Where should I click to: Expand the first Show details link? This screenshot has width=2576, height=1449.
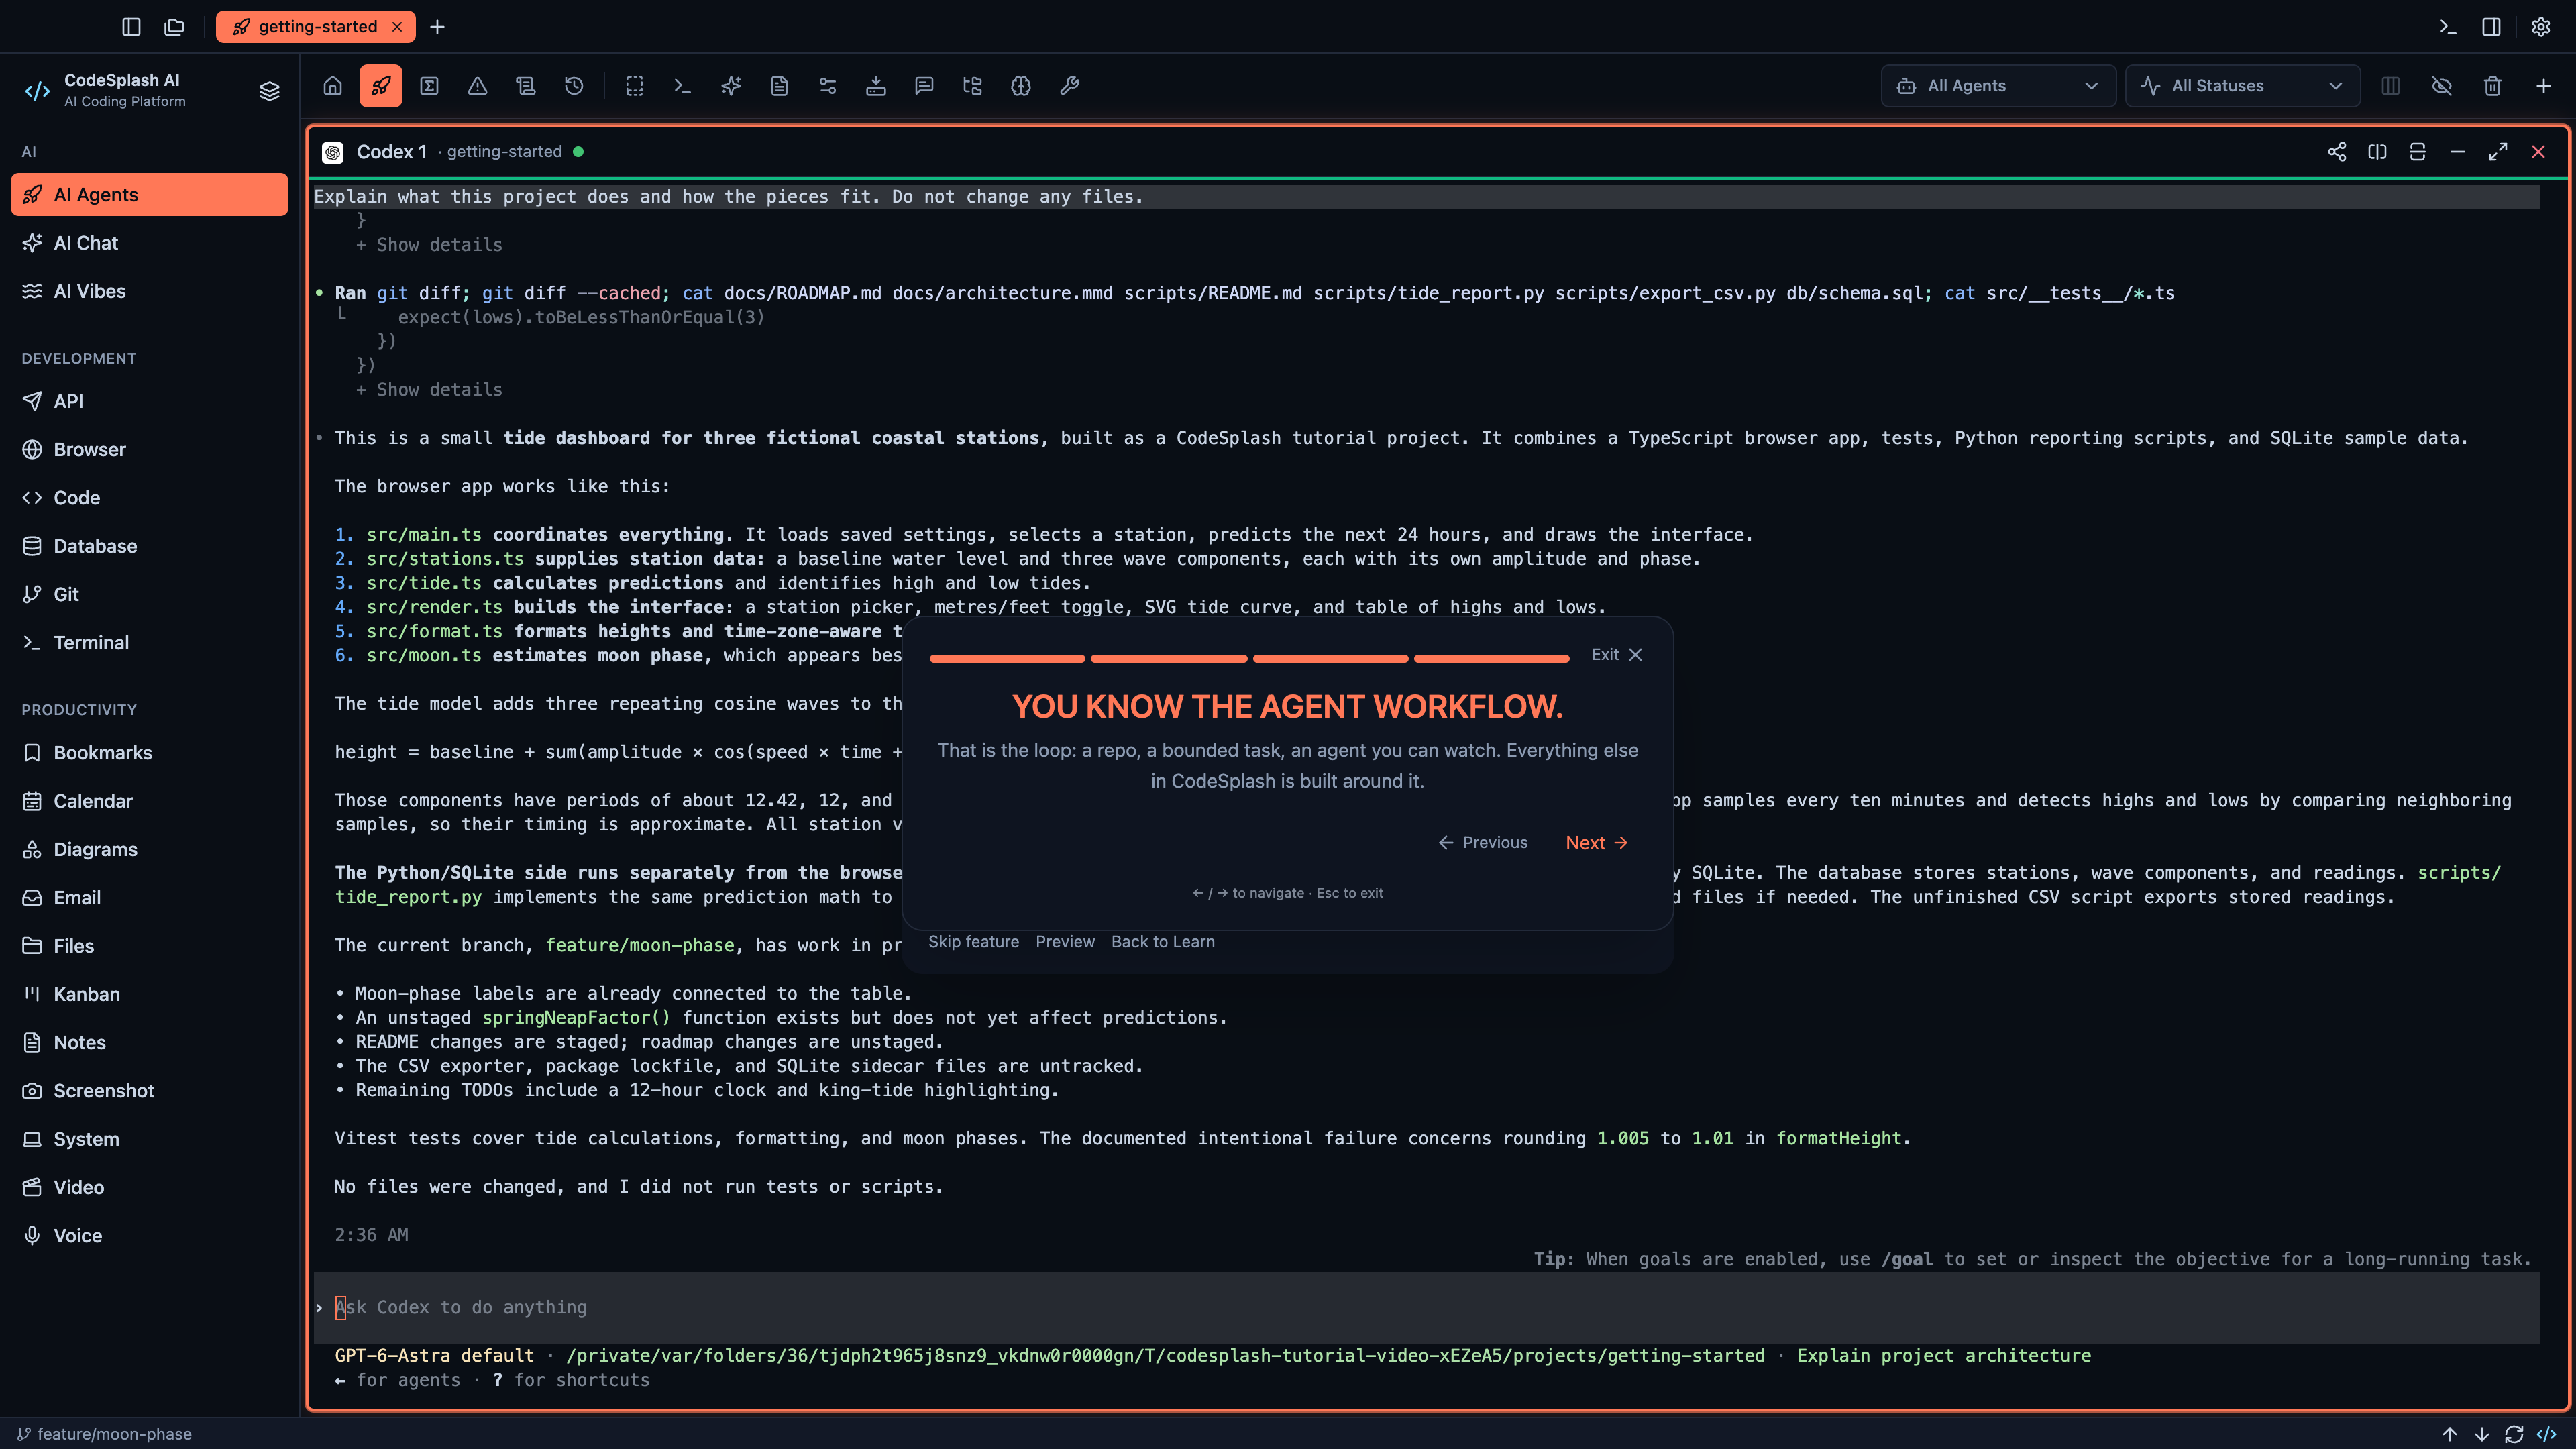429,245
